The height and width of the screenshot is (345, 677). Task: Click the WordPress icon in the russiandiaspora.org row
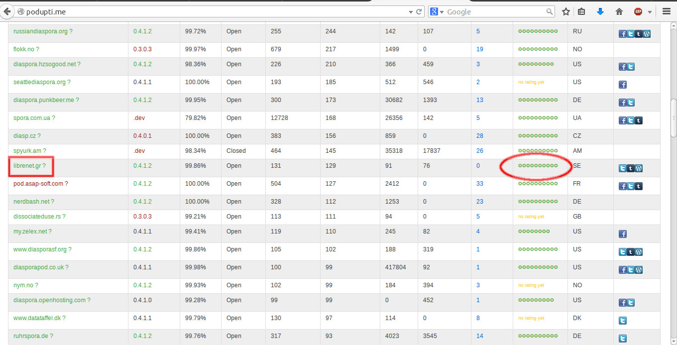click(647, 34)
